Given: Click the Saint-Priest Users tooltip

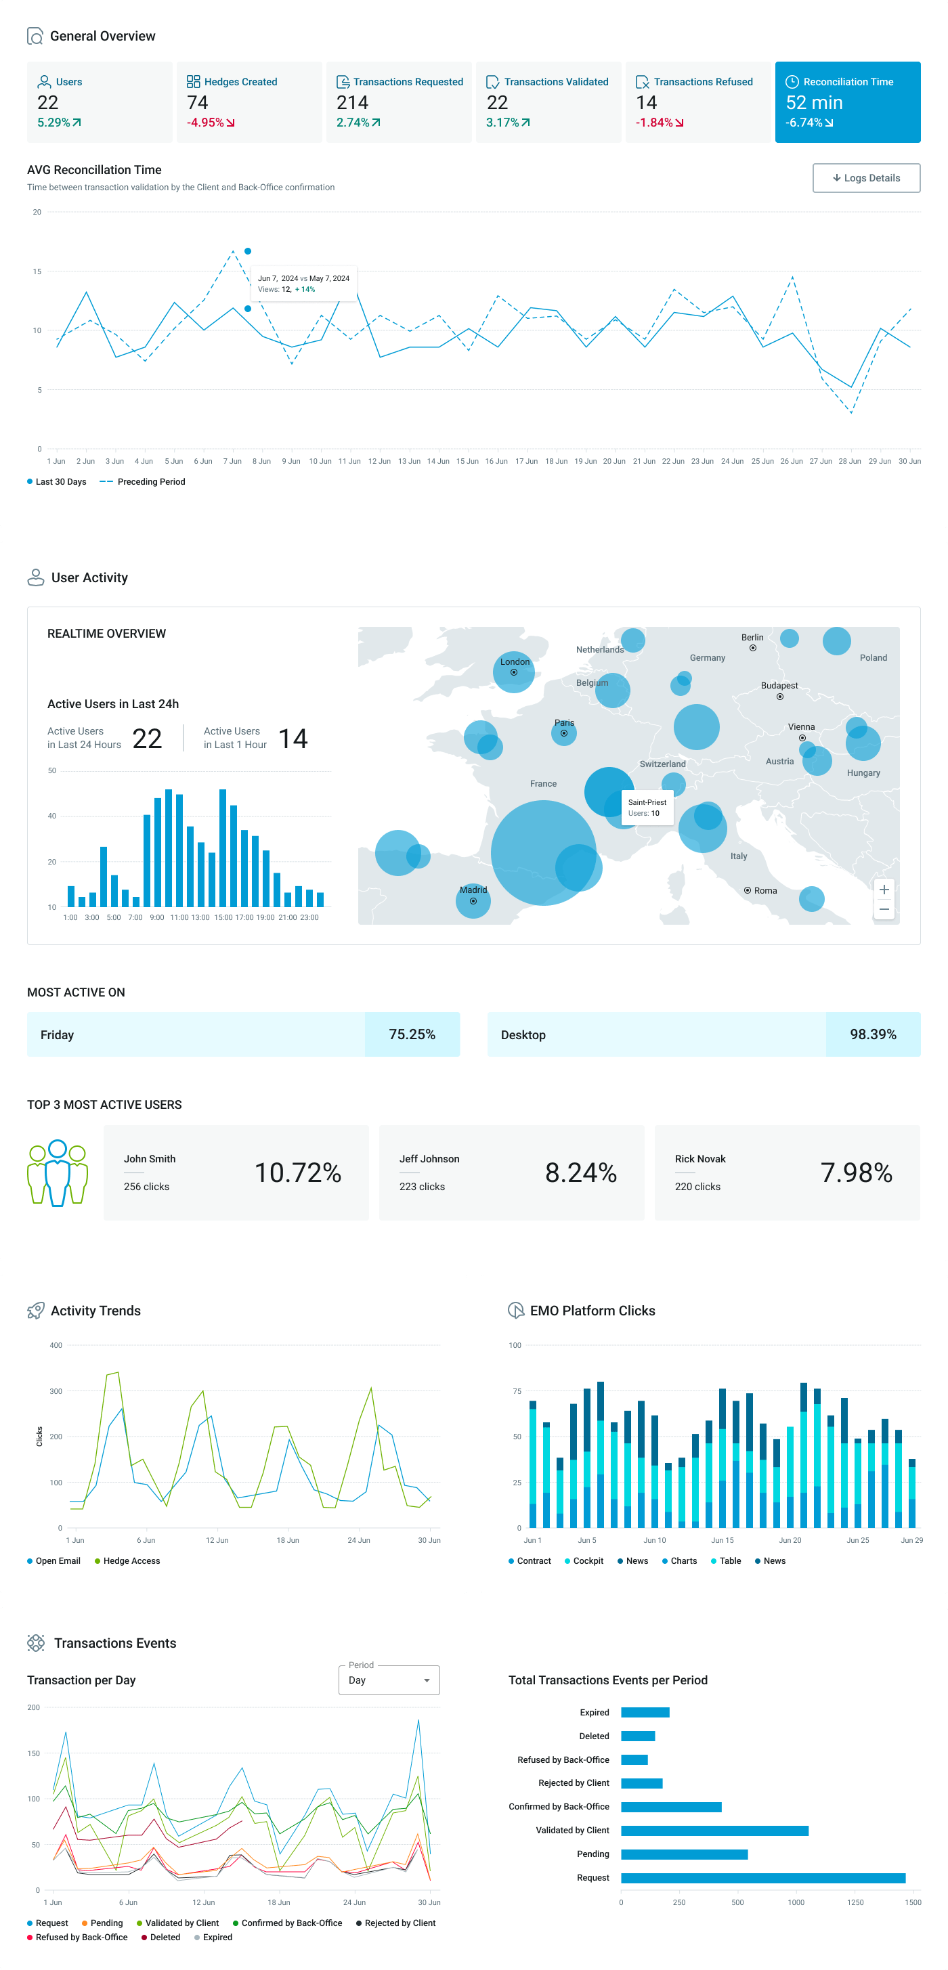Looking at the screenshot, I should click(x=647, y=808).
